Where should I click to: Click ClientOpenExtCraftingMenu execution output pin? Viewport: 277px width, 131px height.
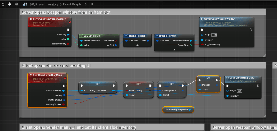tap(64, 86)
